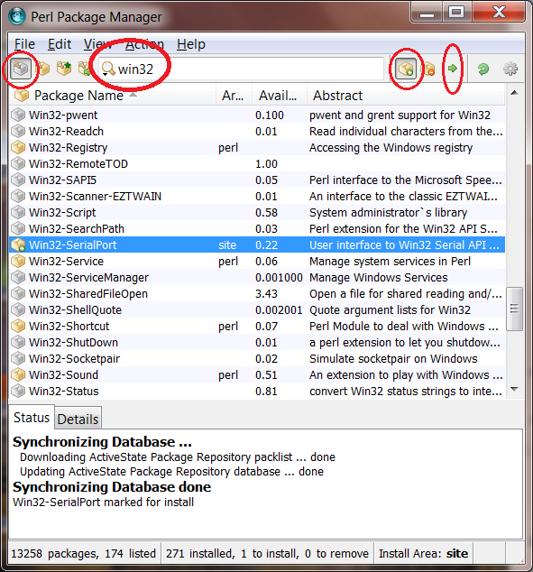The height and width of the screenshot is (572, 533).
Task: Click the Mark for remove toolbar icon
Action: point(429,69)
